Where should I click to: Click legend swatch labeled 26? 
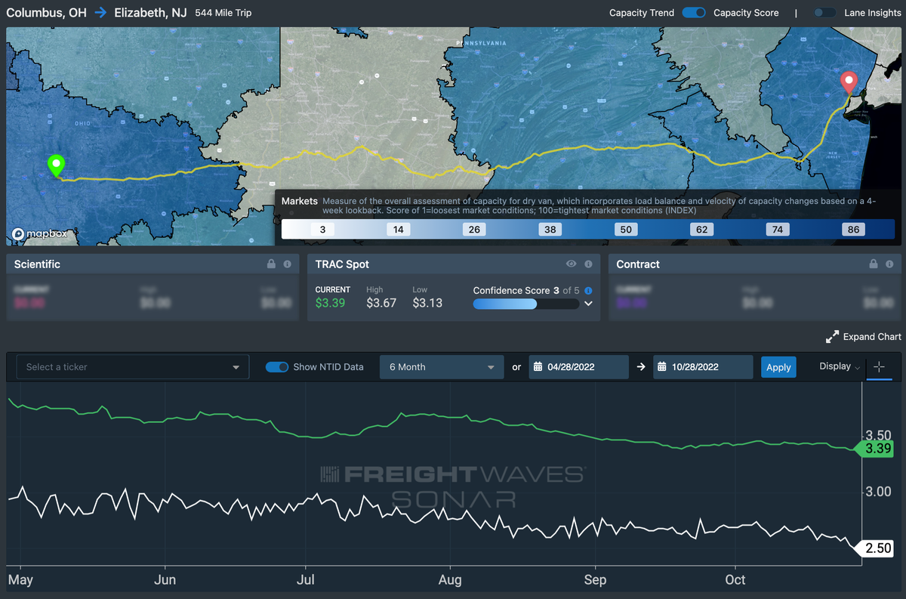click(x=474, y=230)
